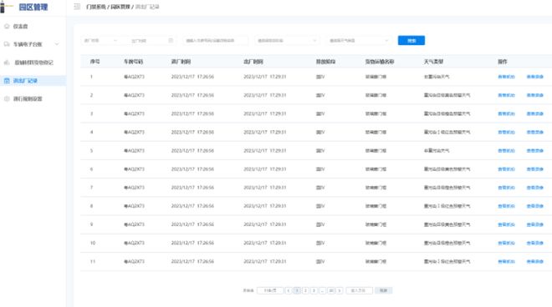Open the emission stage filter dropdown
The width and height of the screenshot is (552, 307).
pos(287,40)
